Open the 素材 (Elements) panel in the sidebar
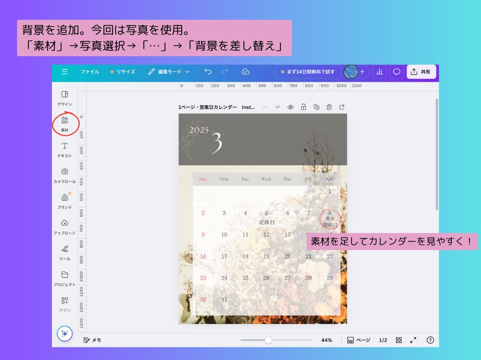Viewport: 481px width, 360px height. 65,125
